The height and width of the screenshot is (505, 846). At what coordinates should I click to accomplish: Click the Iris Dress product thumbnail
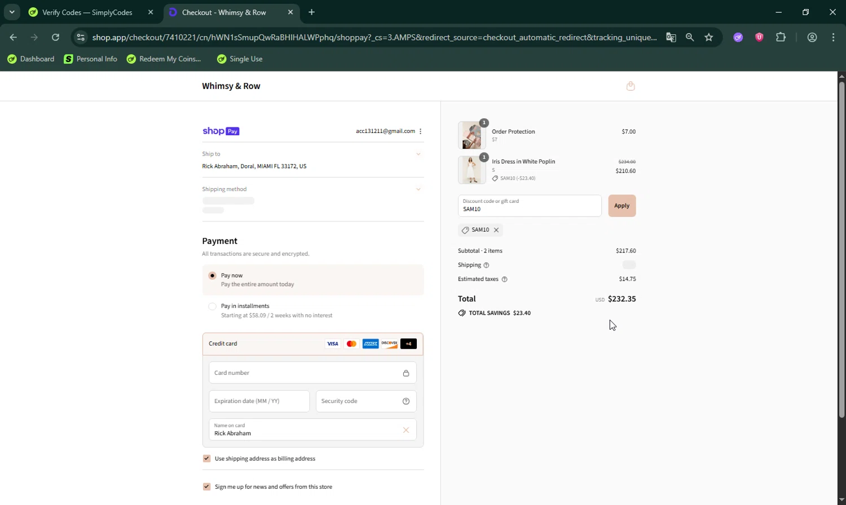tap(472, 170)
